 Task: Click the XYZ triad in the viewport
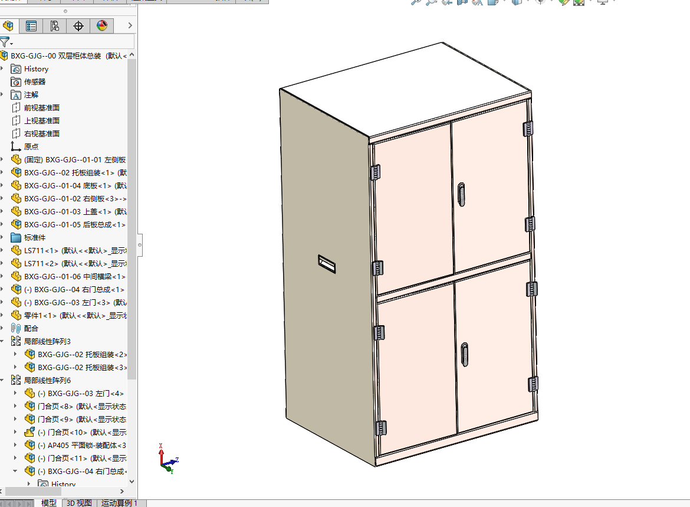[x=167, y=459]
